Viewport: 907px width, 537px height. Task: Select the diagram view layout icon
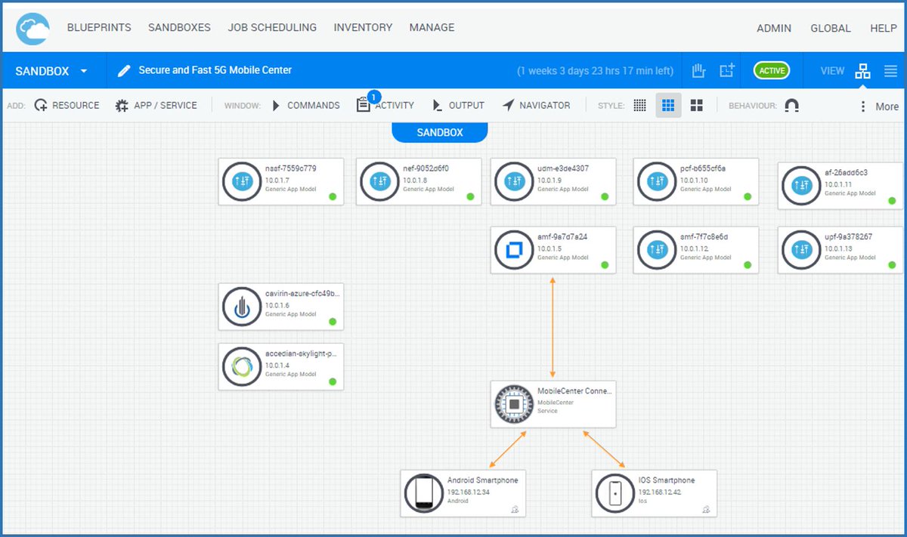(x=863, y=70)
